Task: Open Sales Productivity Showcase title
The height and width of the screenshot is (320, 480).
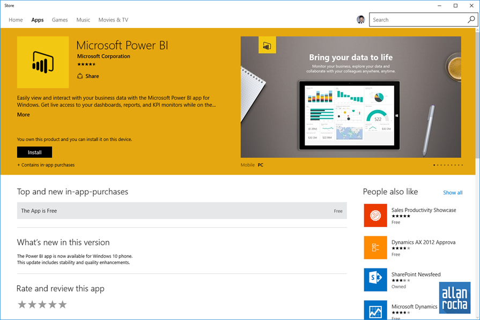Action: [x=424, y=210]
